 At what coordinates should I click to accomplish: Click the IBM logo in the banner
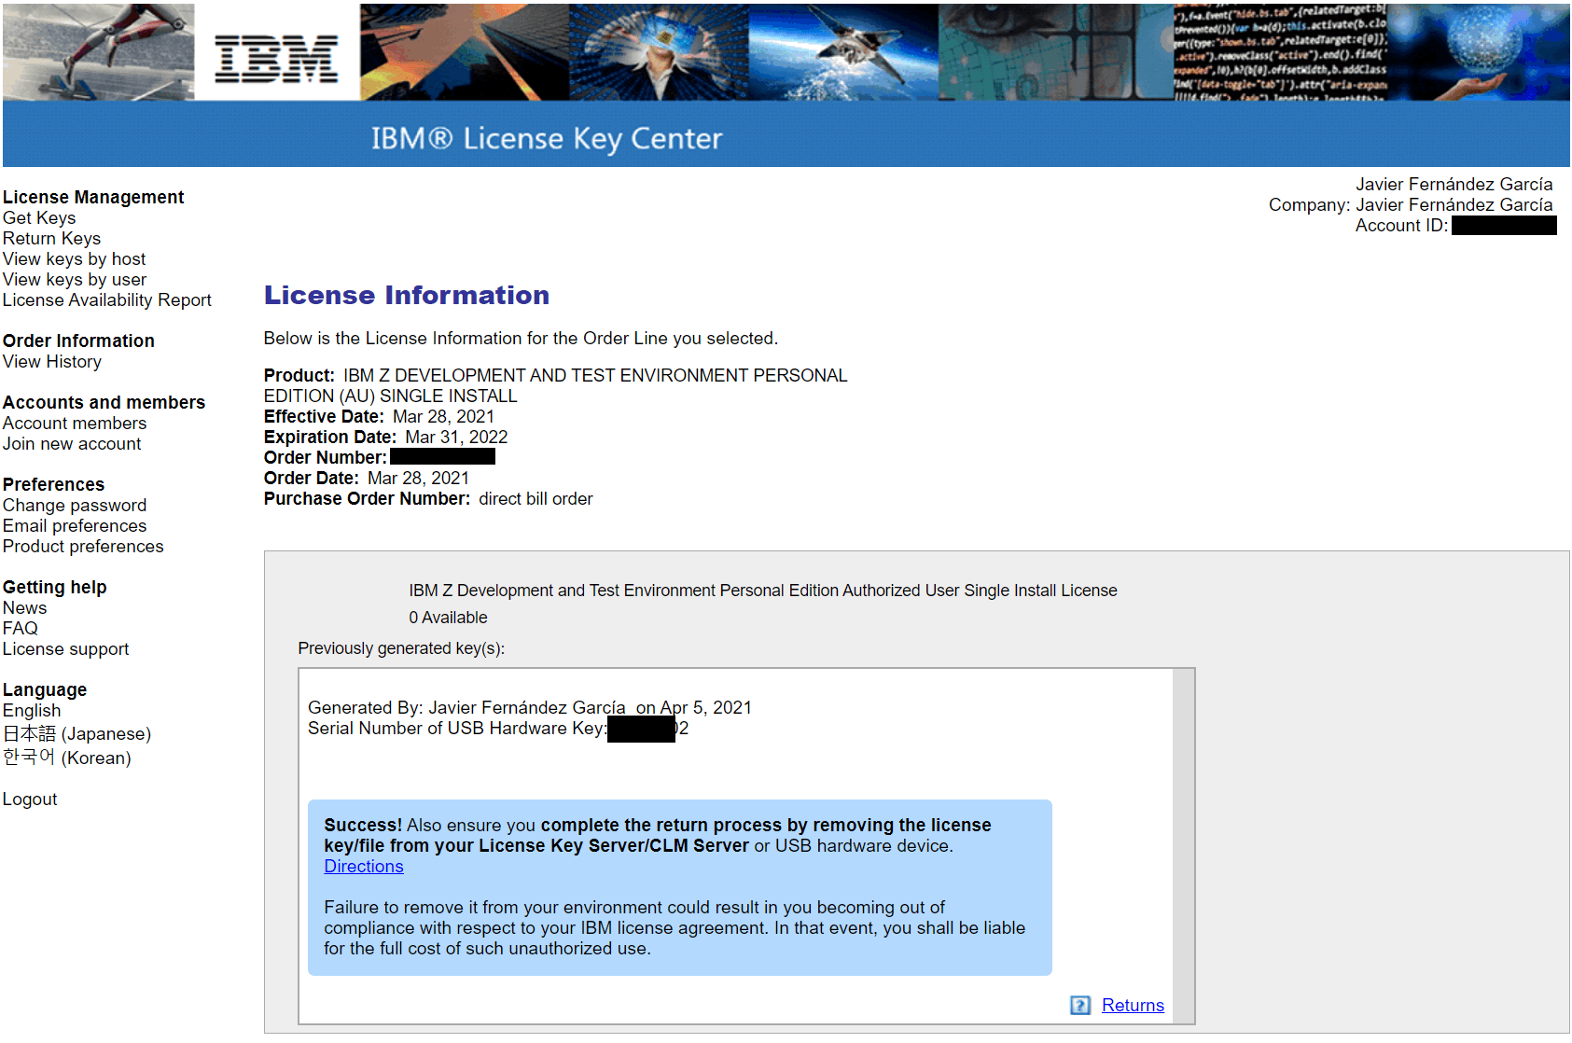(276, 58)
